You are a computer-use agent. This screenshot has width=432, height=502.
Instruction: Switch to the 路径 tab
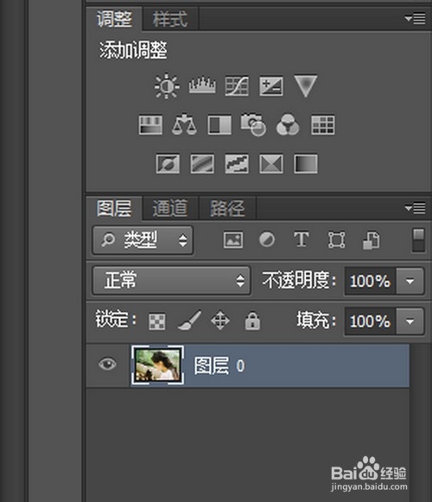227,208
